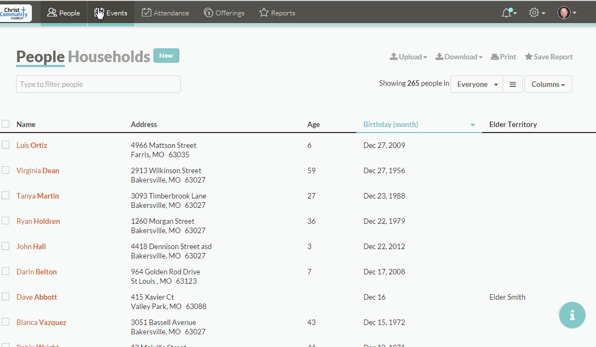Go to the Events tab
The height and width of the screenshot is (347, 596).
[x=111, y=13]
